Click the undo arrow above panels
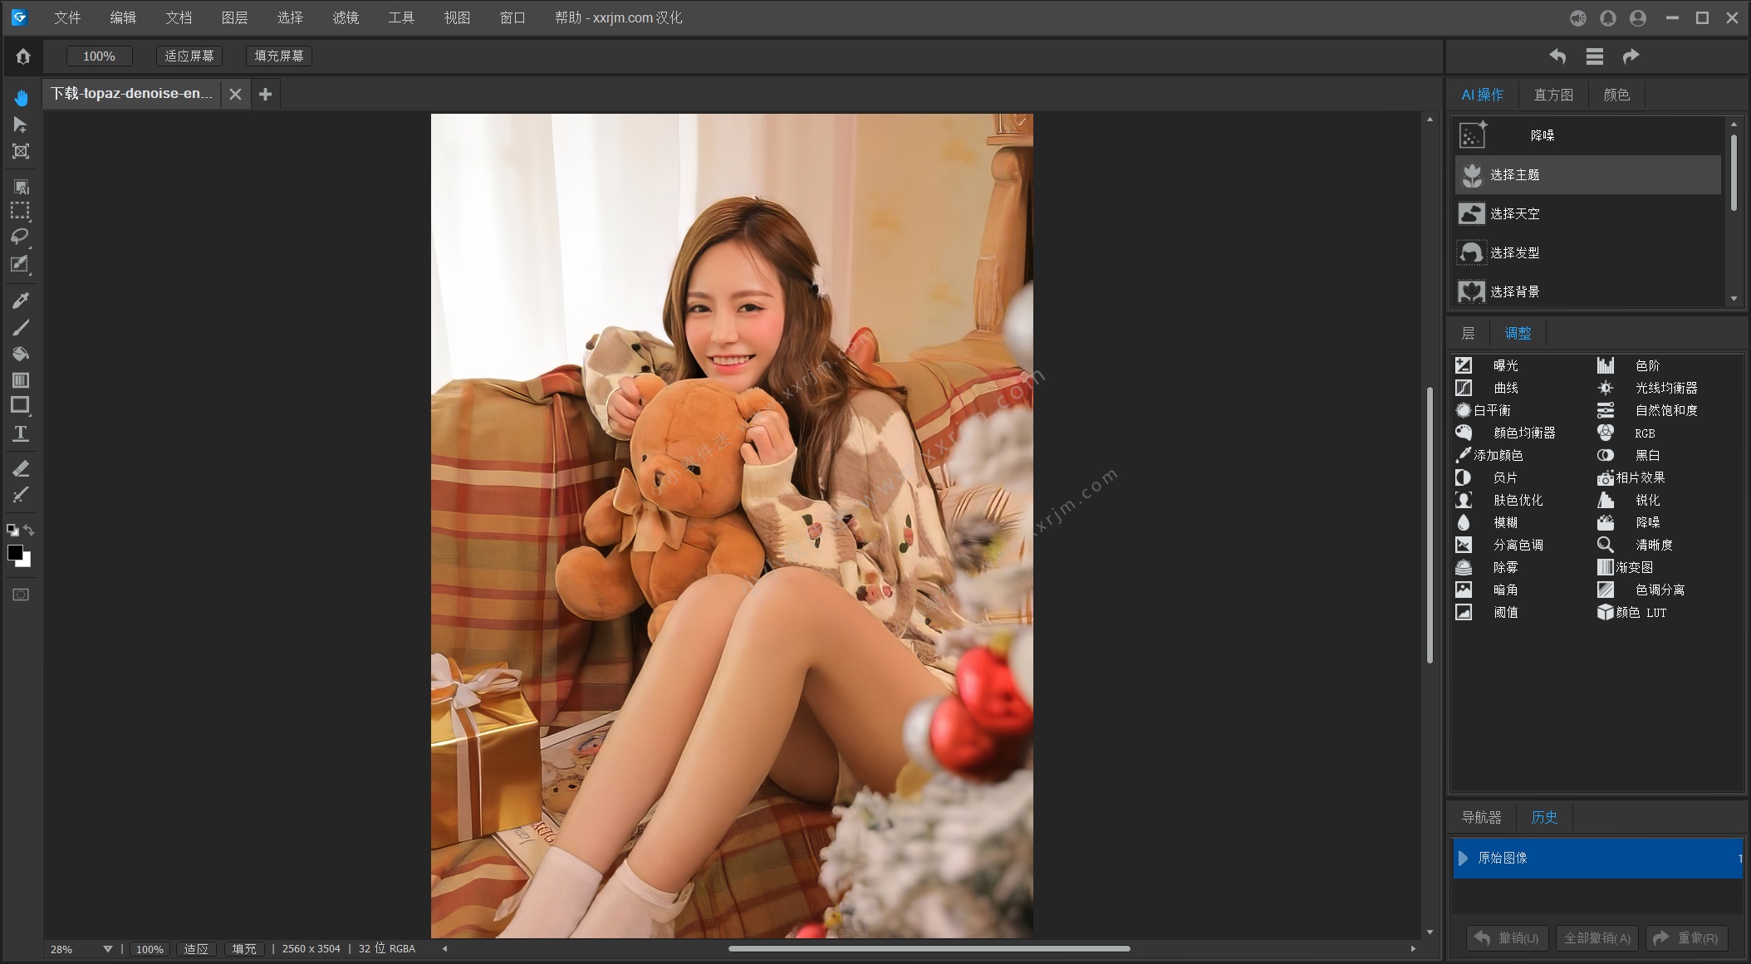Viewport: 1751px width, 964px height. [1557, 56]
